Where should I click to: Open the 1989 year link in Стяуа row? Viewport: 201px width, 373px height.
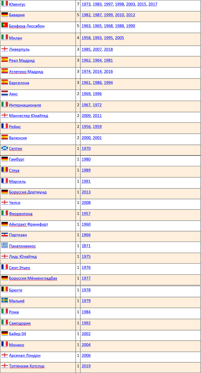(86, 170)
